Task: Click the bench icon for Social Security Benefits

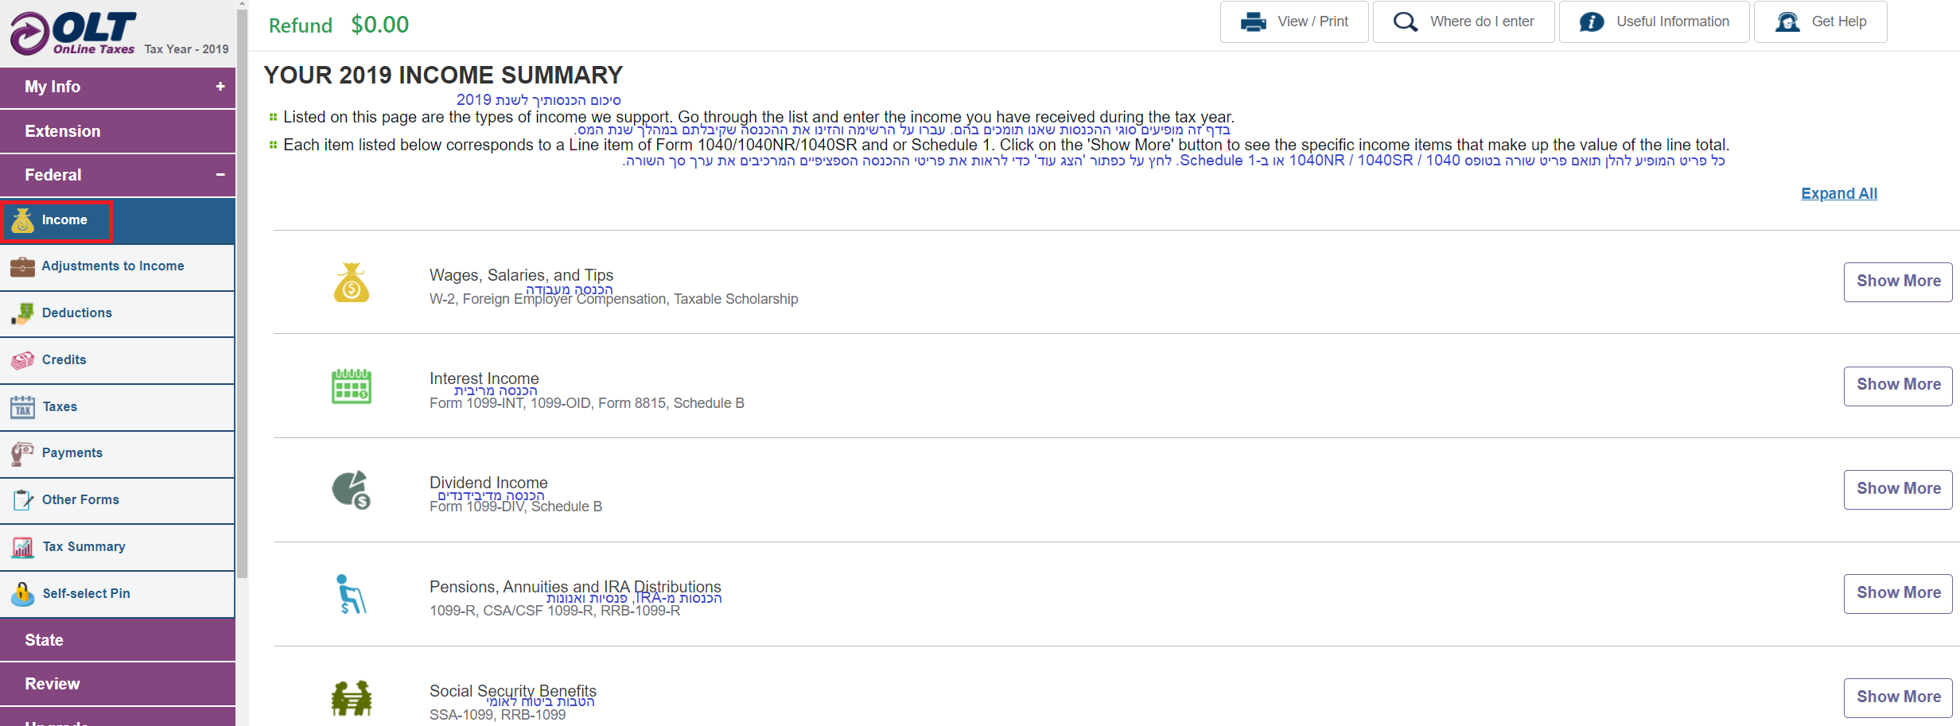Action: (351, 698)
